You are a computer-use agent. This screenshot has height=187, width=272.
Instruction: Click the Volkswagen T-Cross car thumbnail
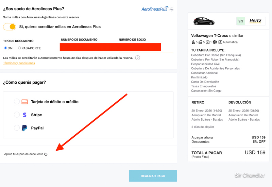click(x=204, y=21)
